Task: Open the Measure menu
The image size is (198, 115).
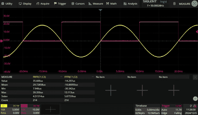Action: tap(96, 4)
